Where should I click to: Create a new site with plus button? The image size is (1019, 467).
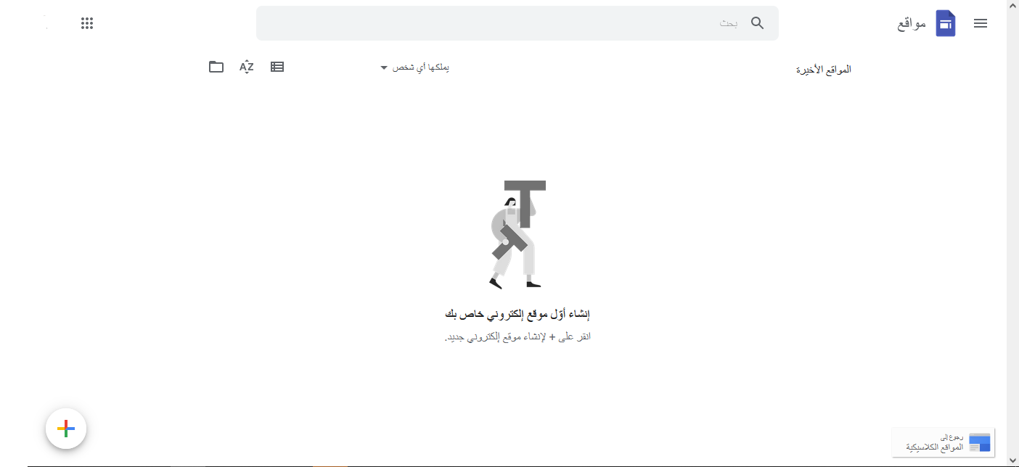pyautogui.click(x=66, y=429)
